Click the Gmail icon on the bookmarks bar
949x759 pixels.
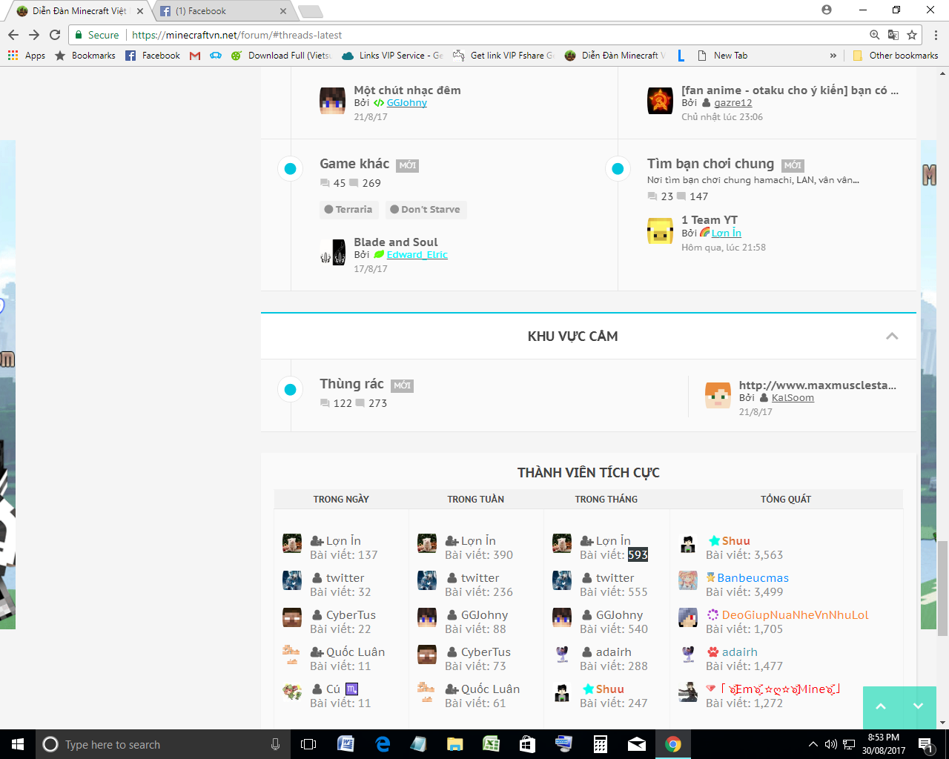coord(194,55)
